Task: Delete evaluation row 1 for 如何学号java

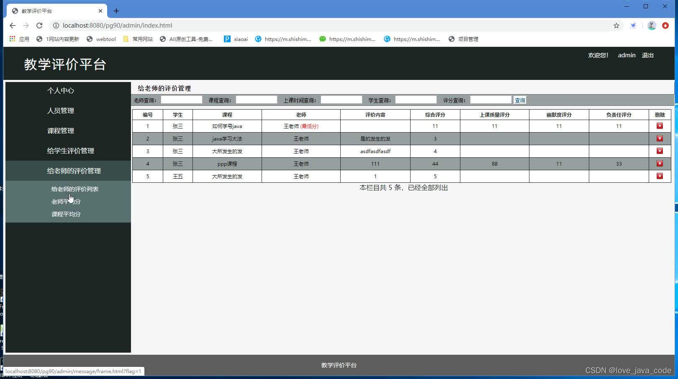Action: point(660,126)
